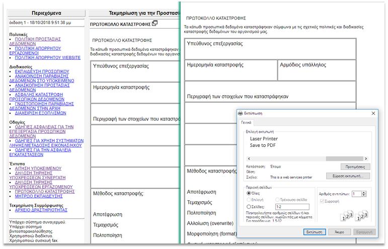This screenshot has width=388, height=249.
Task: Open ΓΝΩΣΤΟΠΟΙΗΣΗ ΠΑΡΑΒΙΑΣΗΣ ΔΕΔΟΜΕΝΩΝ ΣΤΗΝ ΑΡΧΗ link
Action: [41, 106]
